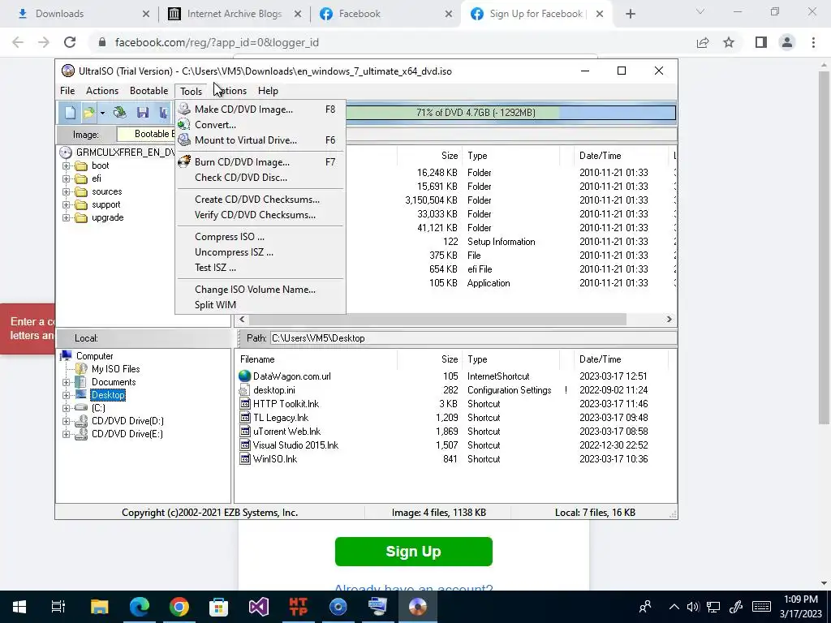Open Chrome side panel icon
Viewport: 831px width, 623px height.
[761, 42]
